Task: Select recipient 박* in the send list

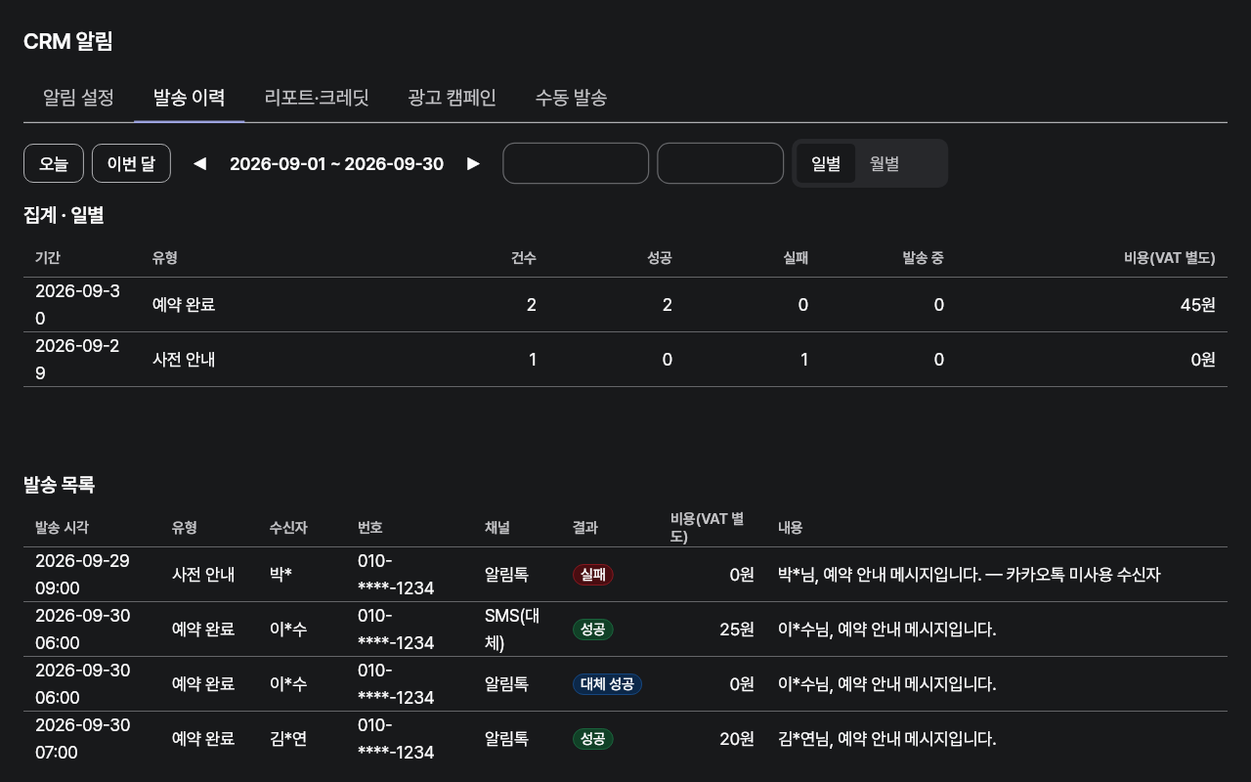Action: coord(280,575)
